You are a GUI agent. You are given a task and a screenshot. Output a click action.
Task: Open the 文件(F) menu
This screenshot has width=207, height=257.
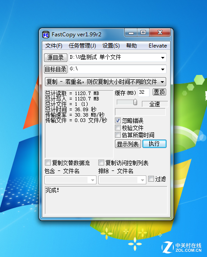[x=54, y=46]
